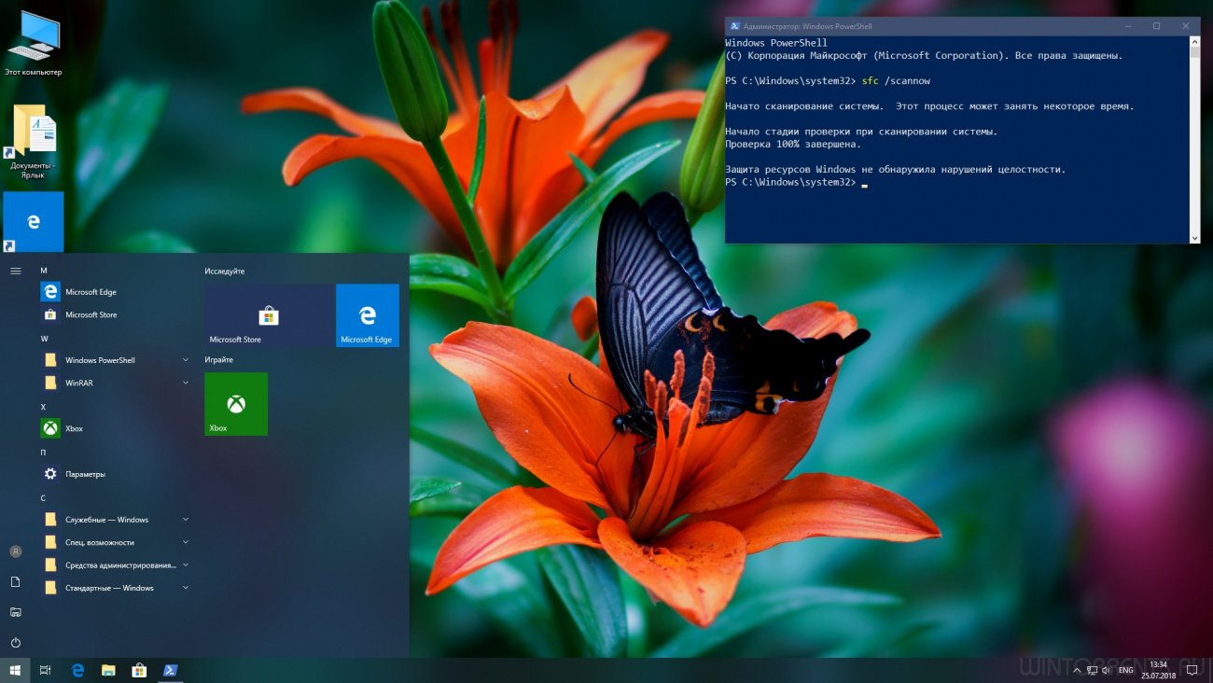Open the user account icon in Start rail

15,551
